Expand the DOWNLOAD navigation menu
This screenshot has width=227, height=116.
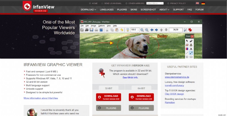pos(88,10)
